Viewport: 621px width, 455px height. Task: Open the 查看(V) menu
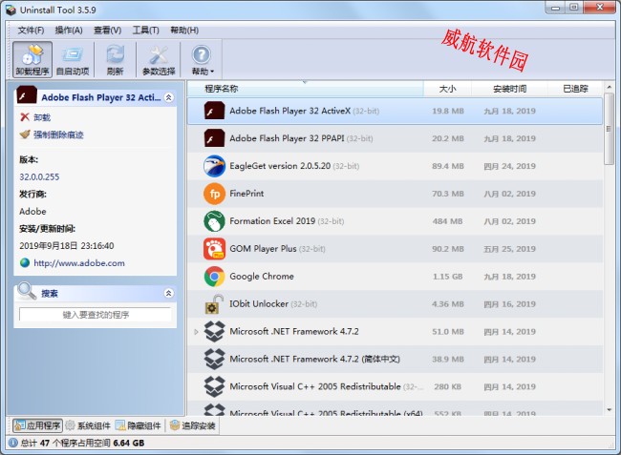point(107,30)
